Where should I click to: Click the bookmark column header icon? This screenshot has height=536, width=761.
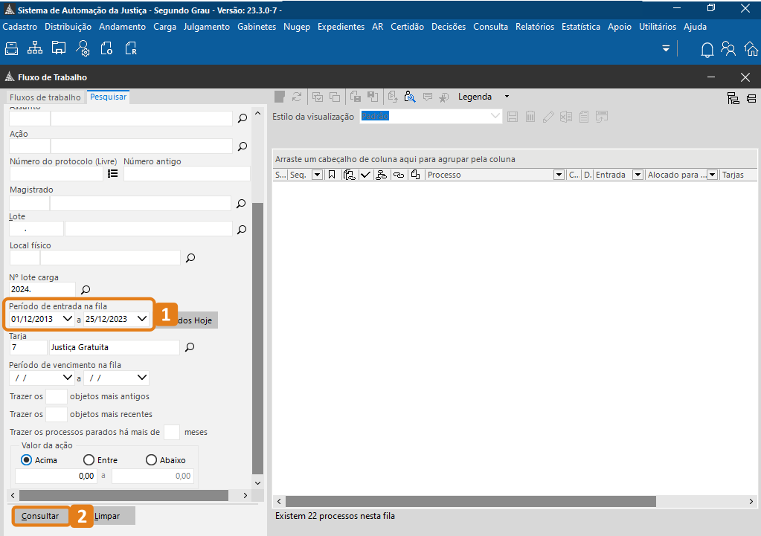pos(332,175)
